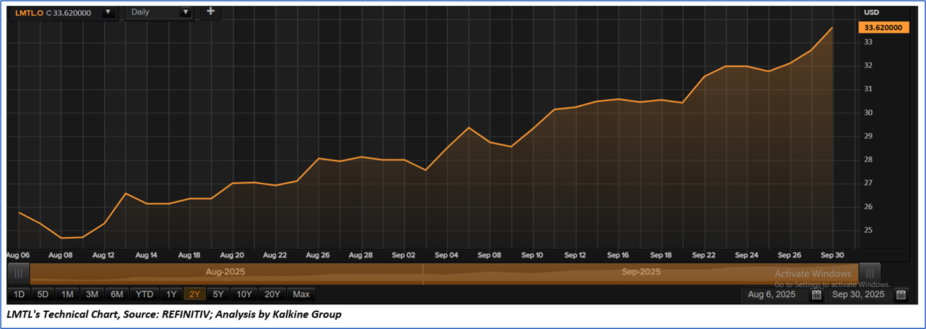Click the left range slider handle
The image size is (926, 329).
[18, 273]
